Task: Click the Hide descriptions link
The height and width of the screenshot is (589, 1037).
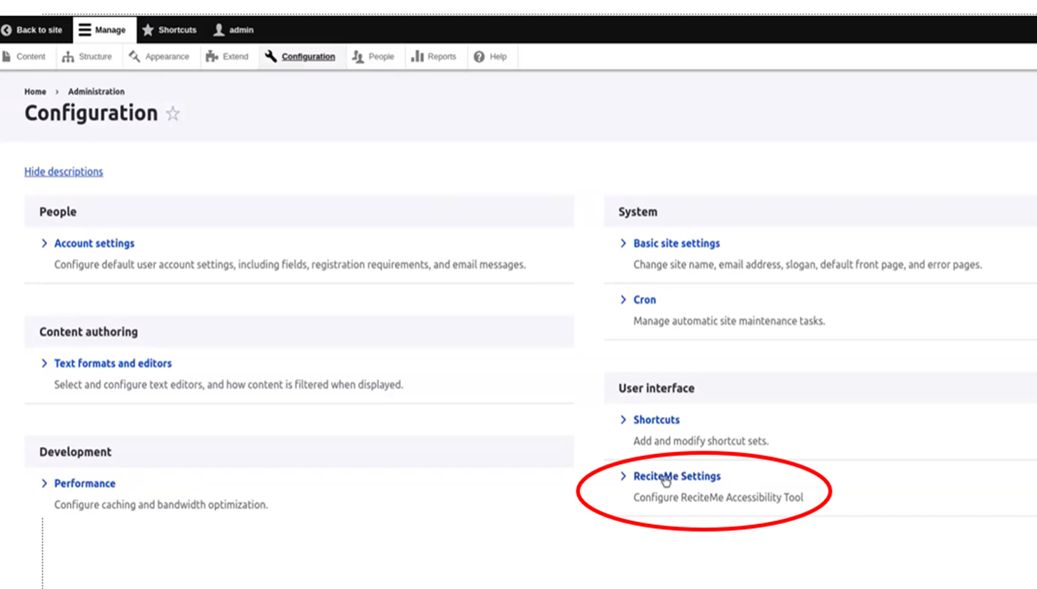Action: [x=63, y=171]
